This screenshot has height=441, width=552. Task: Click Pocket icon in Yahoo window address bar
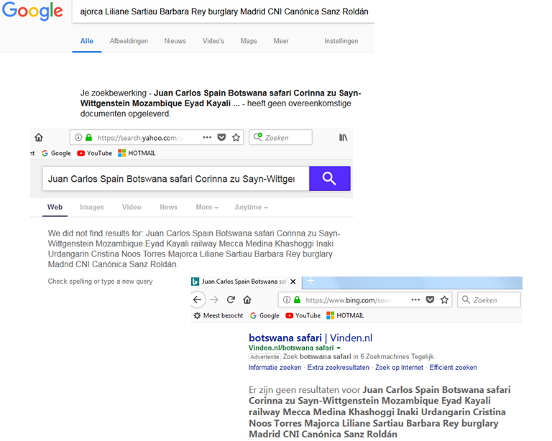click(x=221, y=137)
